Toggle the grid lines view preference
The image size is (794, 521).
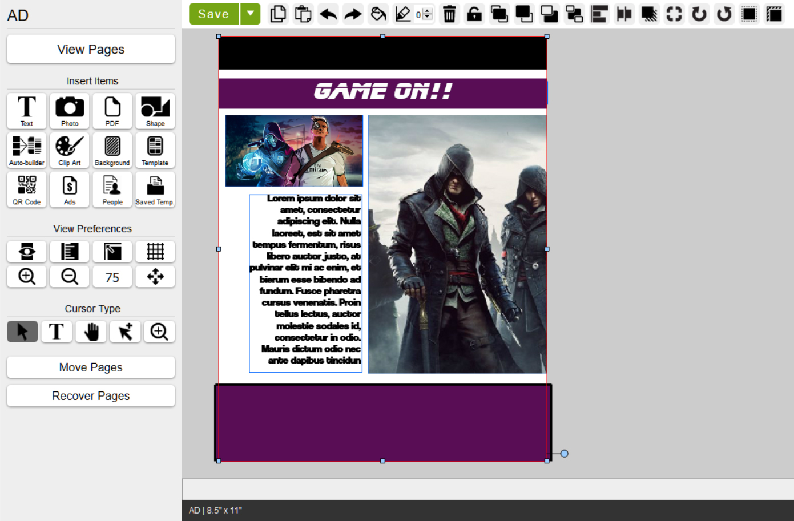(x=155, y=252)
